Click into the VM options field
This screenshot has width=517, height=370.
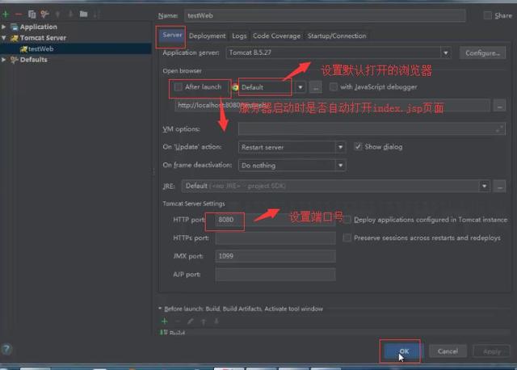372,129
